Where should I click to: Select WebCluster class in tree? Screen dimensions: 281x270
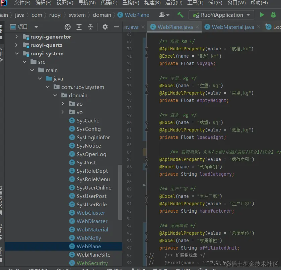point(91,213)
